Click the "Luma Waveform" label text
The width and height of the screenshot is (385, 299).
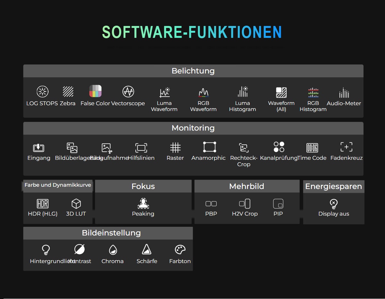pos(164,106)
